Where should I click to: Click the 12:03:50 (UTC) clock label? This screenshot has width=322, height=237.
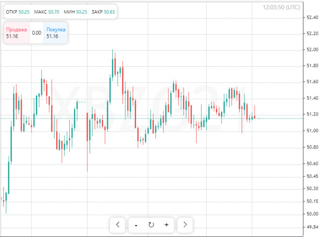281,7
